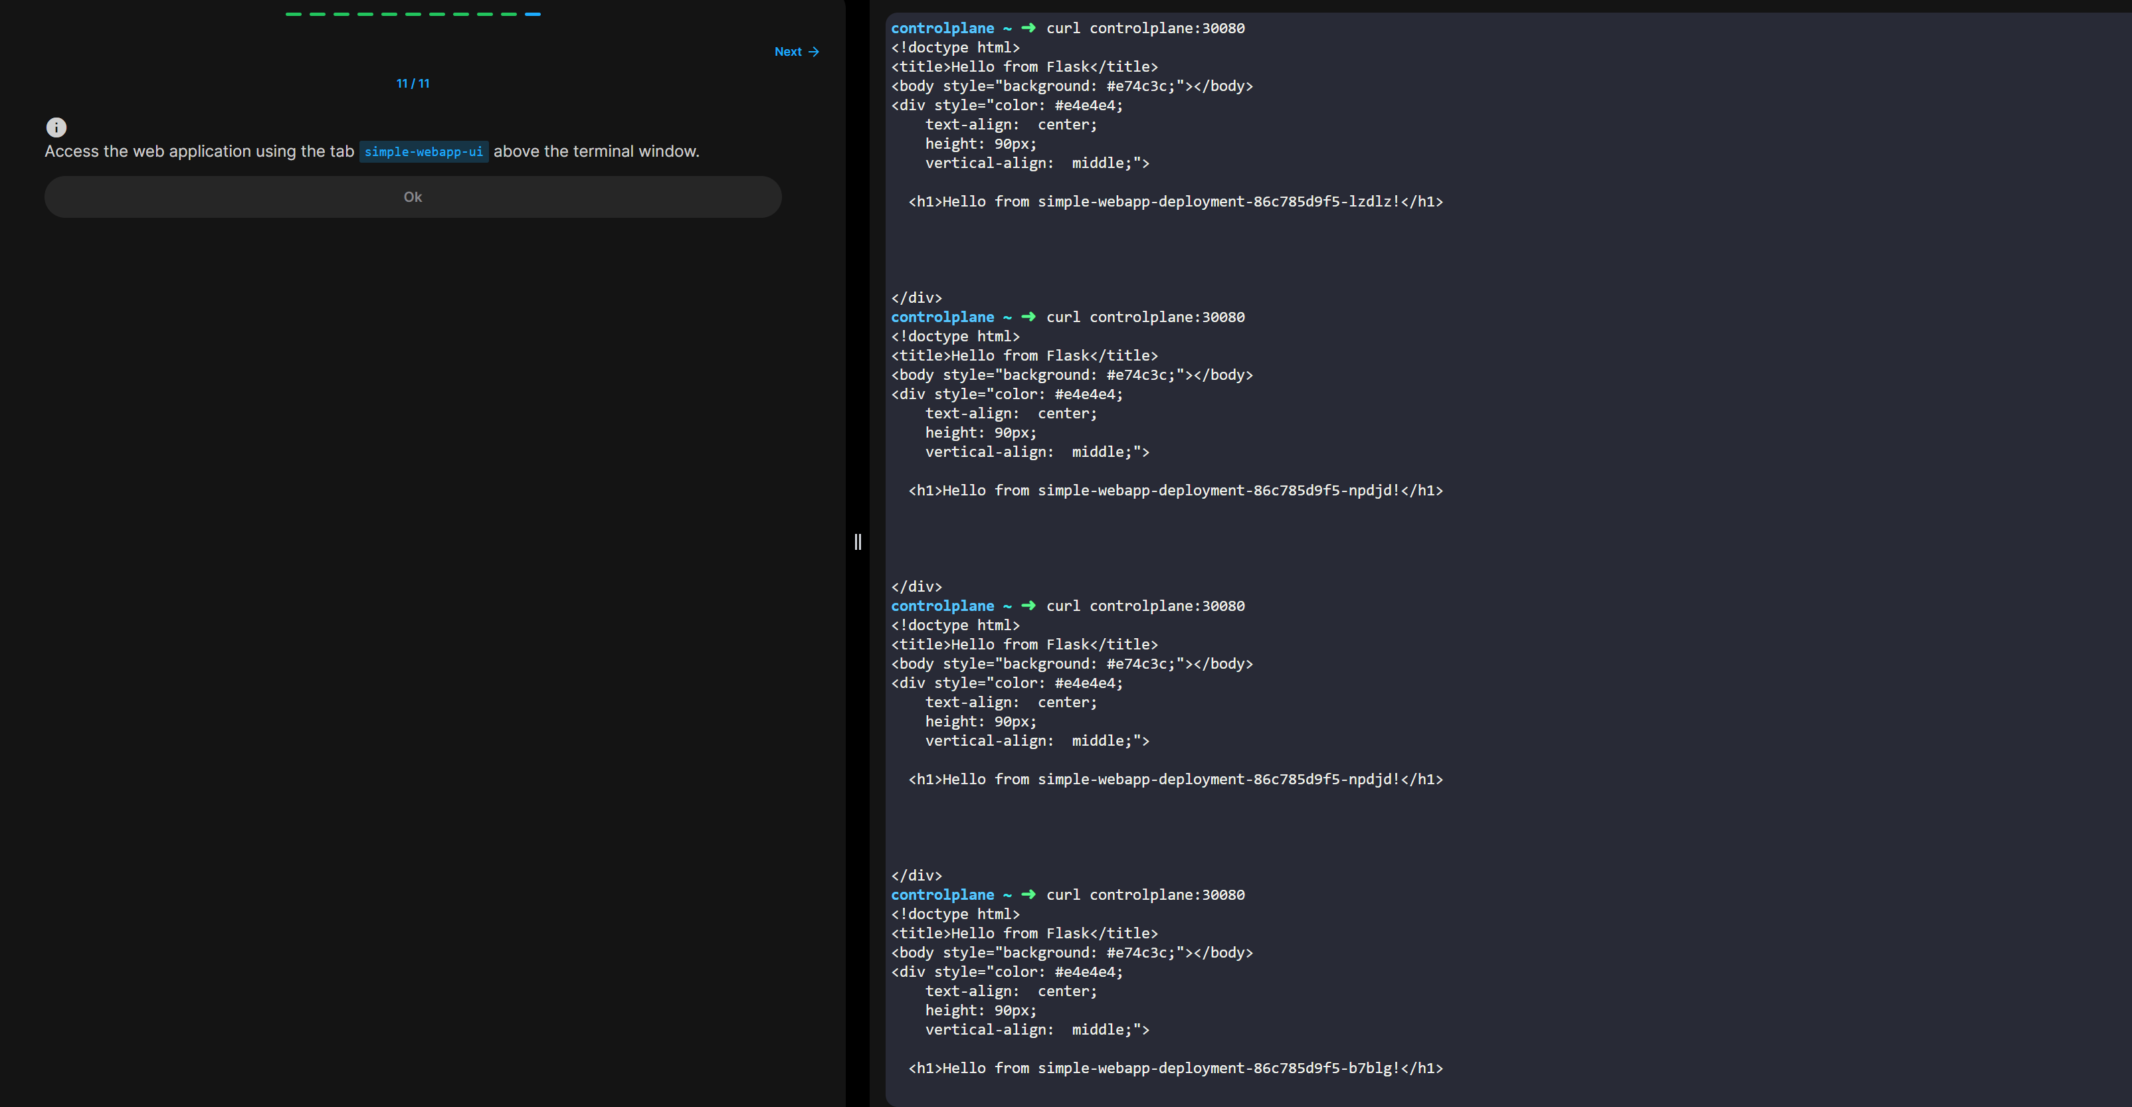Click the instruction text about accessing web application

(x=199, y=151)
